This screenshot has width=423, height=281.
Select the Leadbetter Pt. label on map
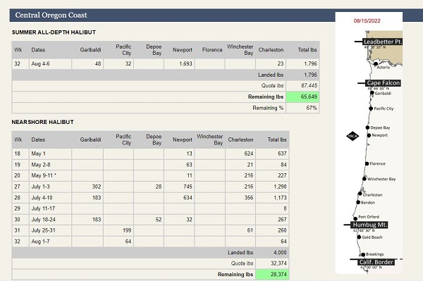pyautogui.click(x=382, y=42)
